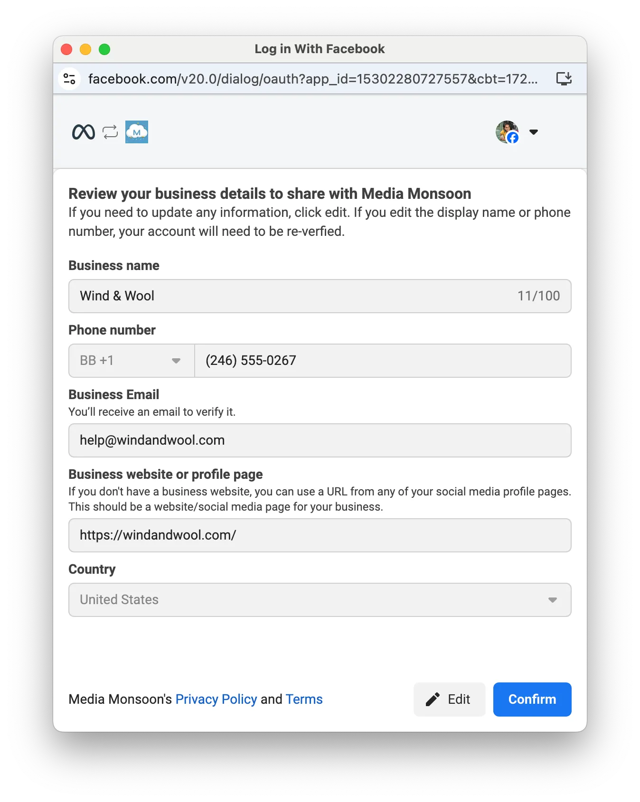
Task: Open the BB +1 country code dropdown
Action: click(x=132, y=361)
